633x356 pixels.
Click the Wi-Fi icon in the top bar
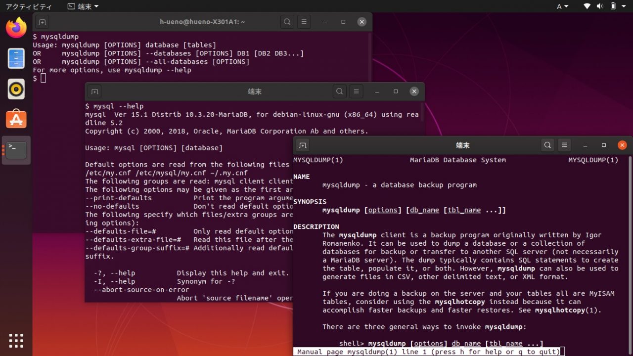[587, 6]
